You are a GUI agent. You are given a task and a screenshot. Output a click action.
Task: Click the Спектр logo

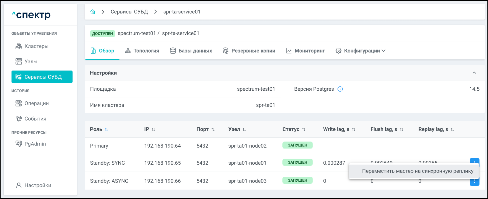[31, 15]
